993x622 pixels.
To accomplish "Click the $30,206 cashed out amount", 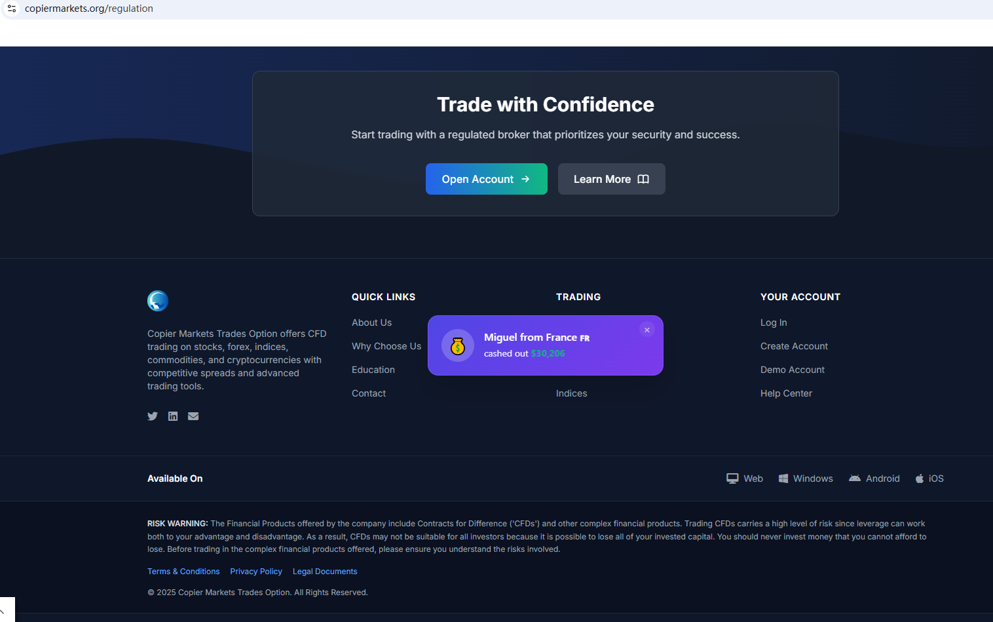I will tap(548, 354).
